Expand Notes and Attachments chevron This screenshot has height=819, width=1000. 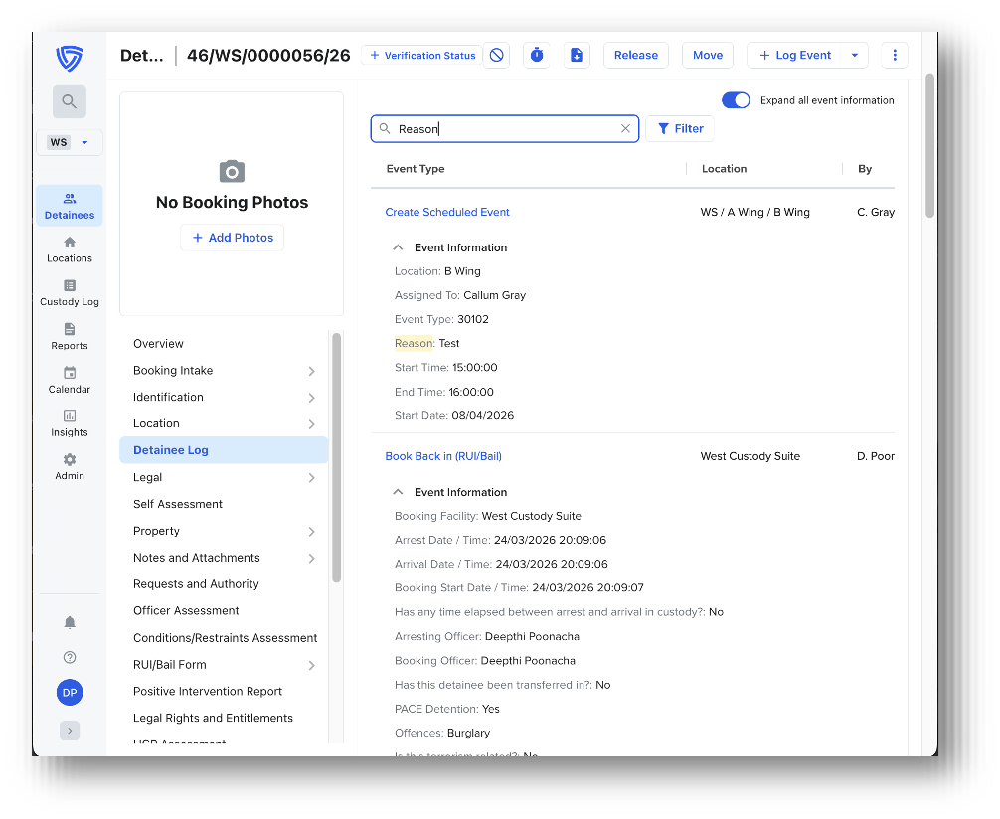tap(311, 559)
